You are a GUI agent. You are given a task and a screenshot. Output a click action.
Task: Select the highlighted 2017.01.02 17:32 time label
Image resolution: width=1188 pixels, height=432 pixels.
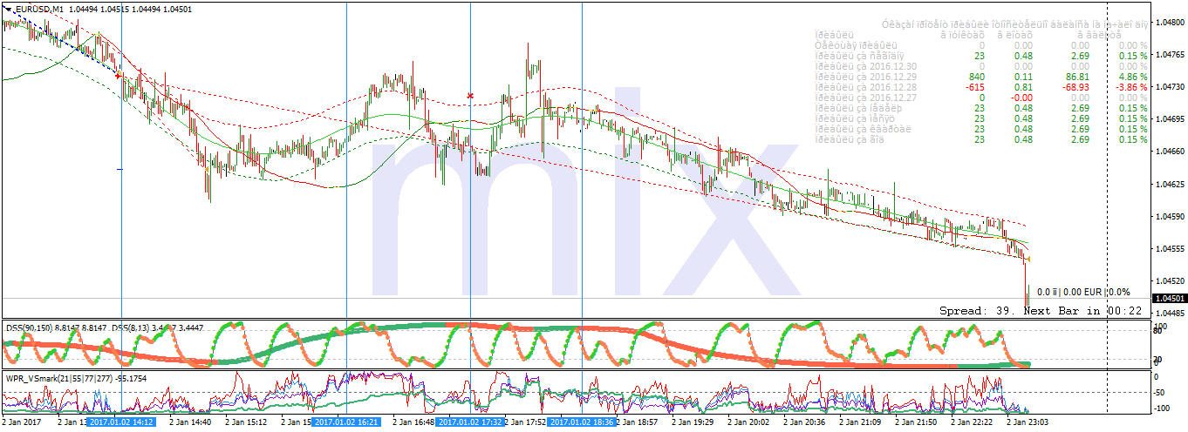click(x=471, y=422)
